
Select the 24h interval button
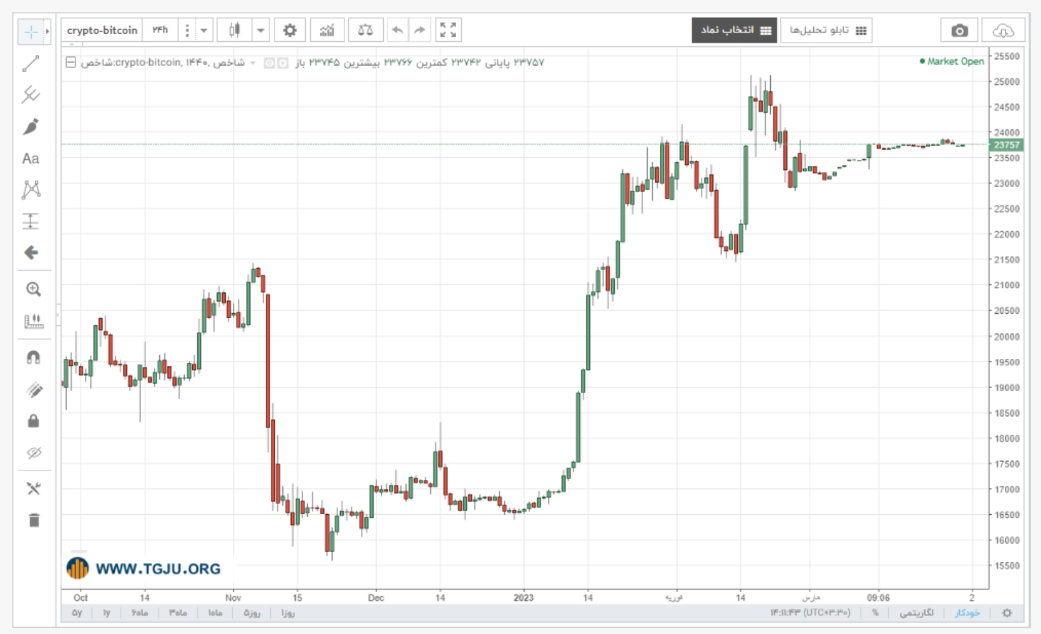coord(160,30)
